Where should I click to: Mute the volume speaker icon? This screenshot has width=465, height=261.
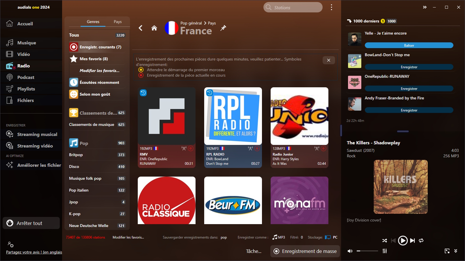pyautogui.click(x=350, y=251)
